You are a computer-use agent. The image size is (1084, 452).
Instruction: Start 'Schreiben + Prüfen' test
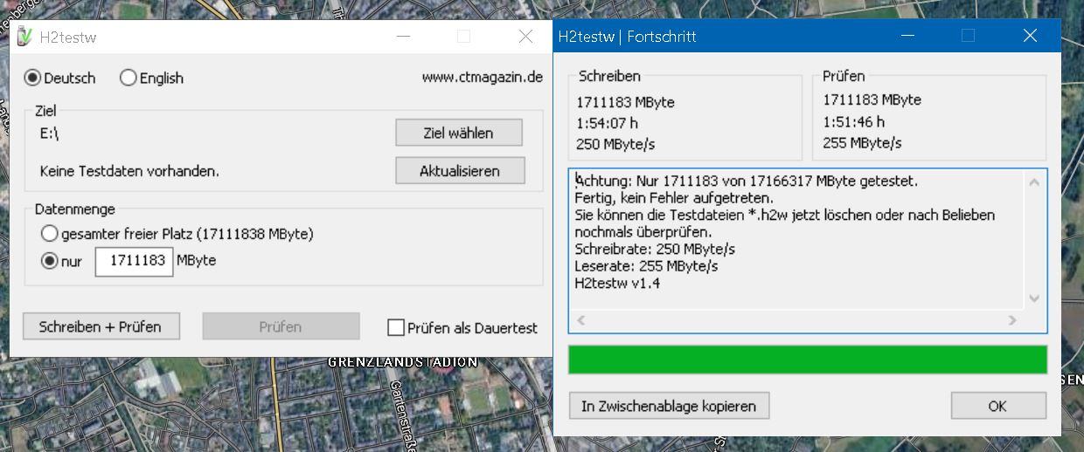pos(101,326)
